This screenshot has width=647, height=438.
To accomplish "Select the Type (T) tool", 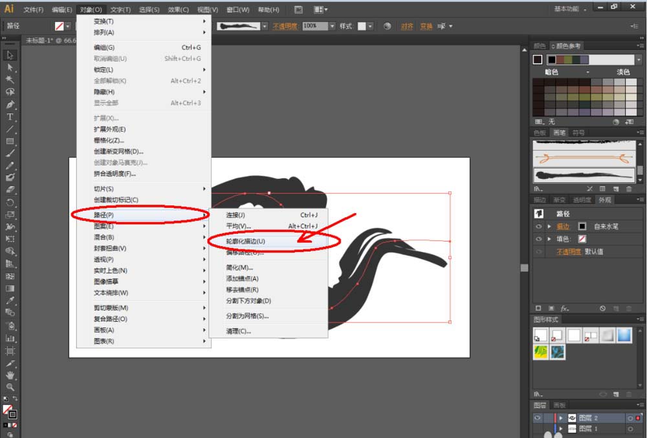I will coord(10,117).
